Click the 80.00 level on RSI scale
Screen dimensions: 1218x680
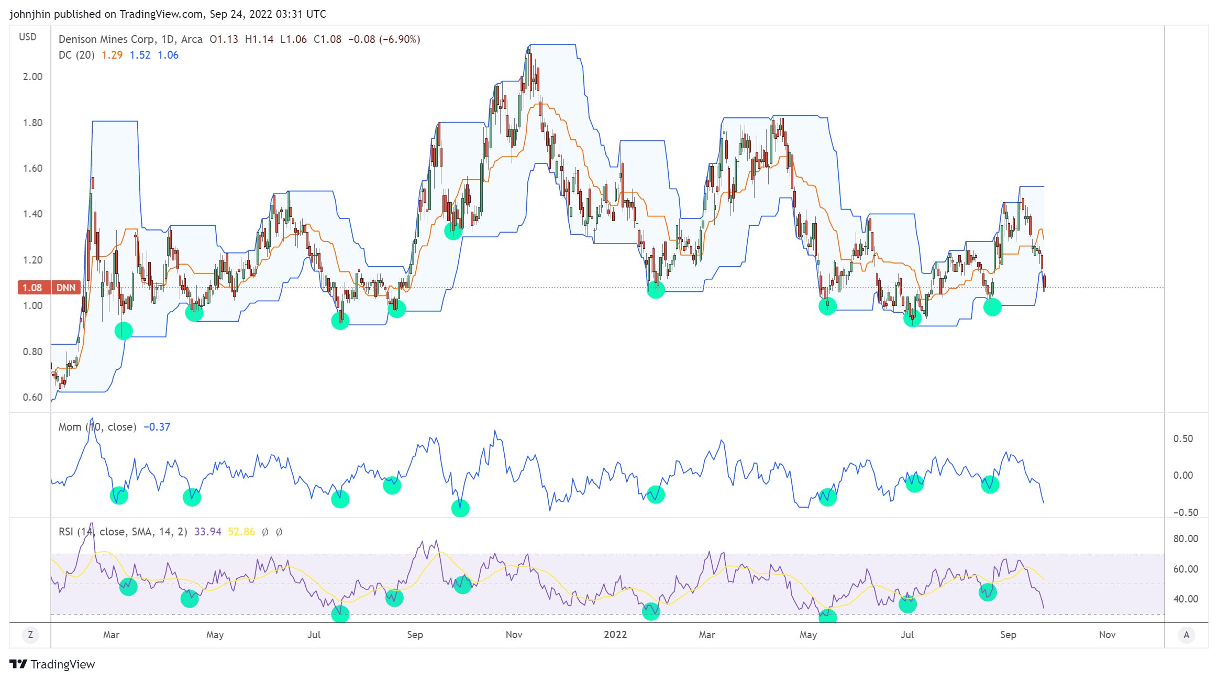1185,539
